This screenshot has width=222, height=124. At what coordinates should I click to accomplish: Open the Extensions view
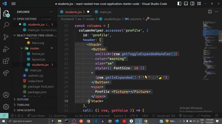point(6,61)
